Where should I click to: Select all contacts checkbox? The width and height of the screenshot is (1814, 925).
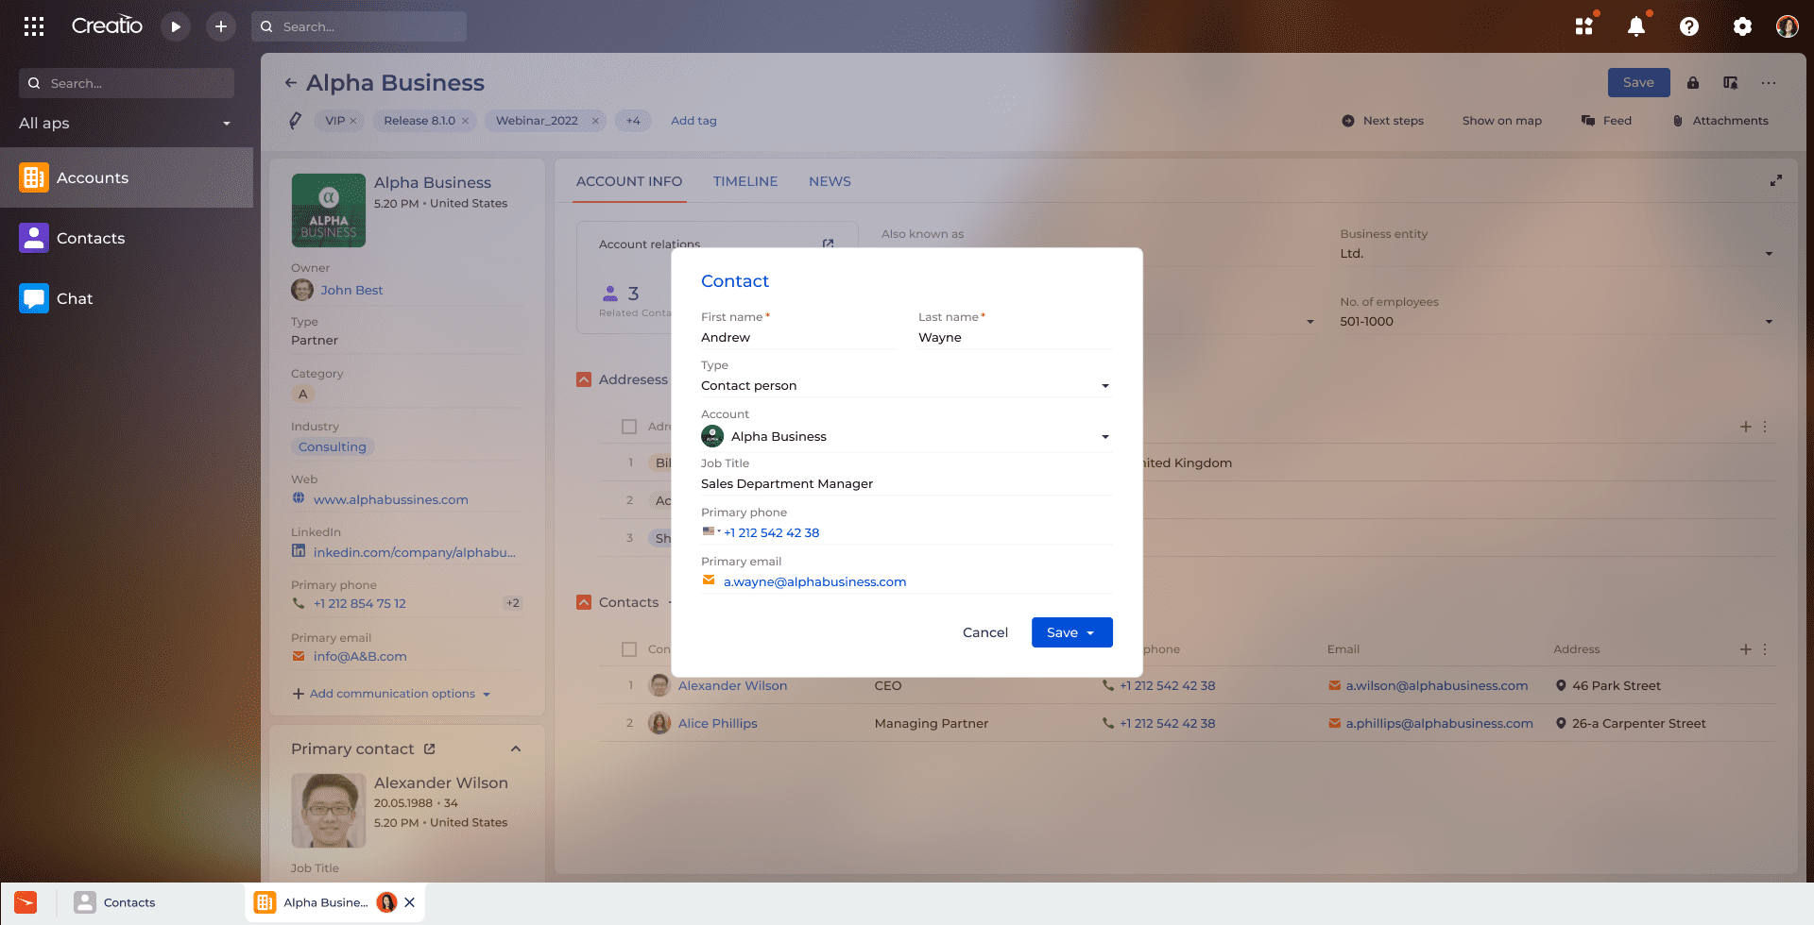629,649
